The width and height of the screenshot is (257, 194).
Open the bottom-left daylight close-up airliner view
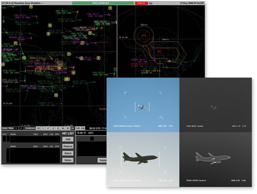pos(143,159)
